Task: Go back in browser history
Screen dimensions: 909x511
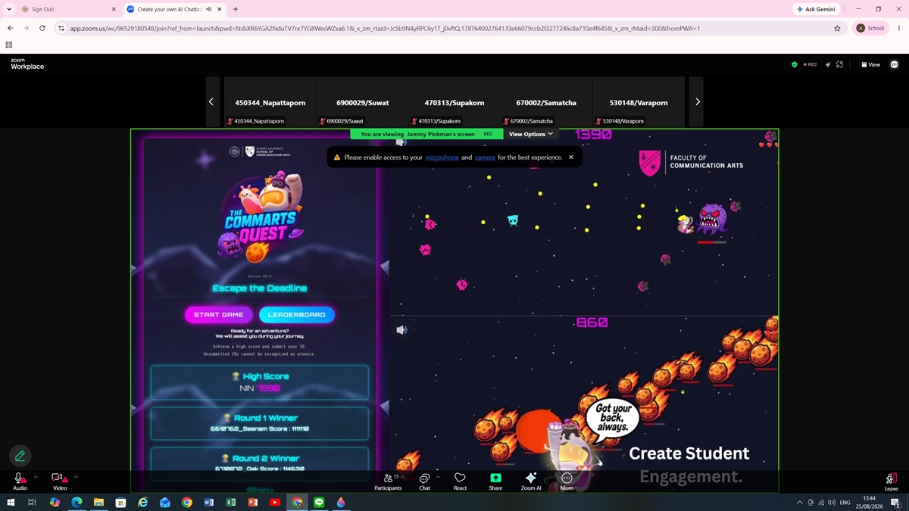Action: [x=10, y=28]
